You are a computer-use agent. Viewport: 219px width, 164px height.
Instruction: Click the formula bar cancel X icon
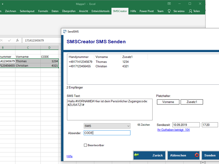click(1, 40)
